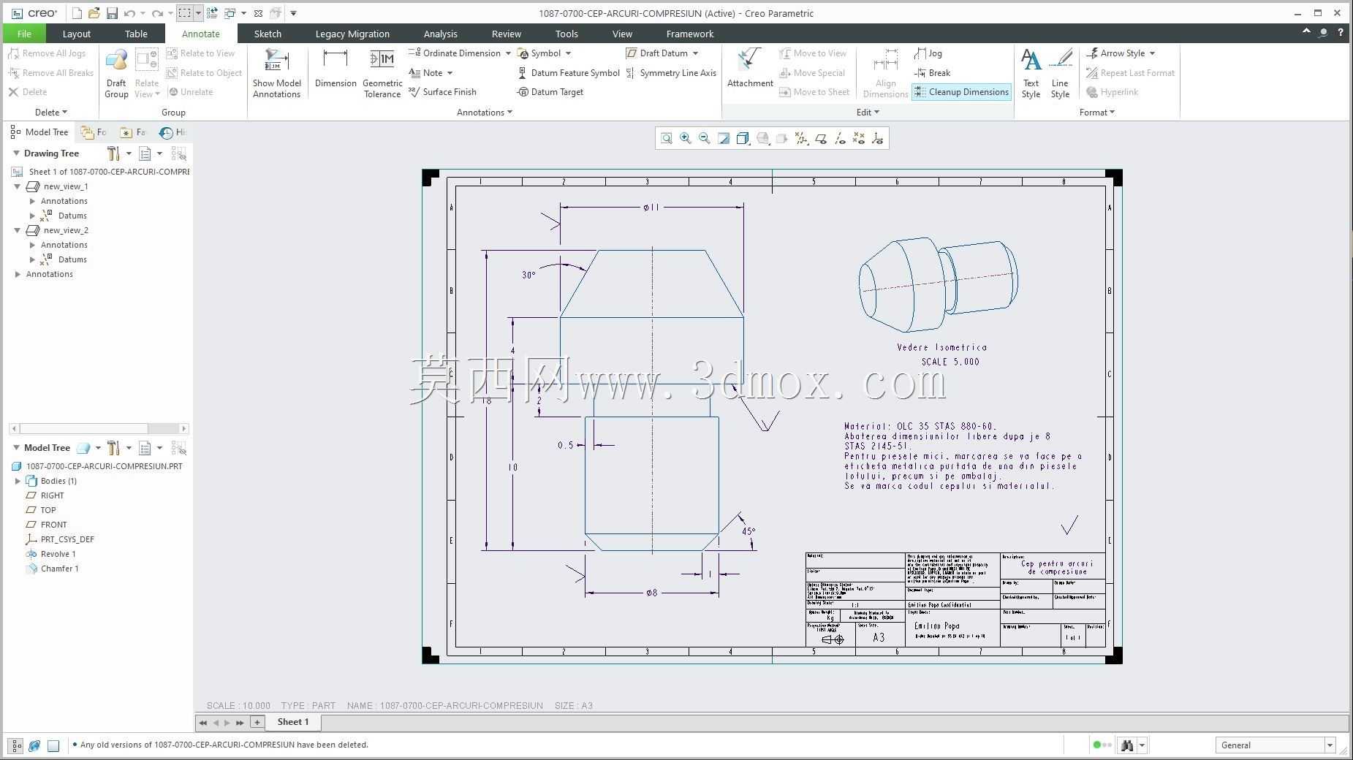Screen dimensions: 1353x760
Task: Open the Text Style tool
Action: tap(1031, 73)
